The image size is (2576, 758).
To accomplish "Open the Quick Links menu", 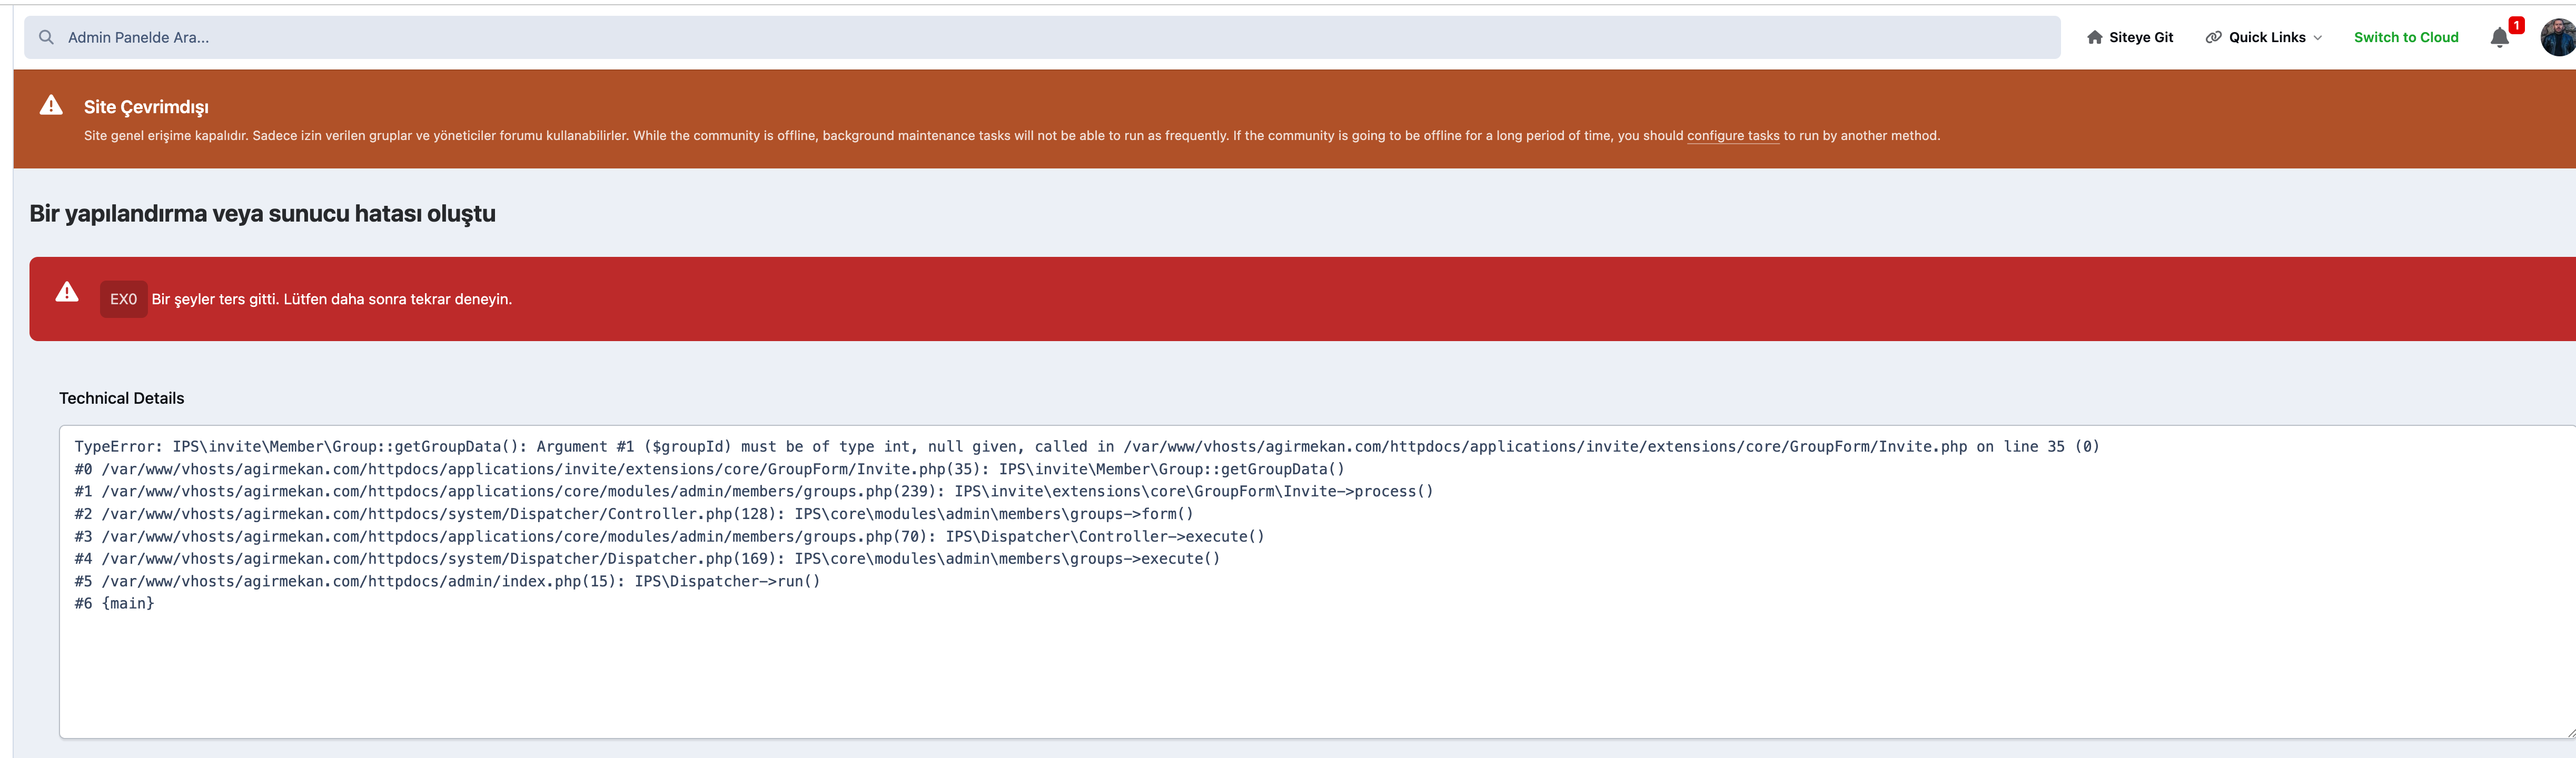I will pos(2266,37).
